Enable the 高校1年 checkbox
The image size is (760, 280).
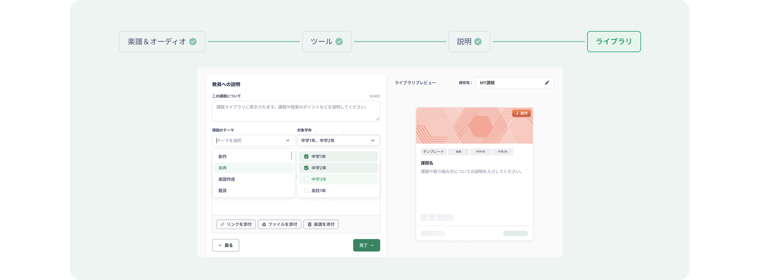click(306, 191)
